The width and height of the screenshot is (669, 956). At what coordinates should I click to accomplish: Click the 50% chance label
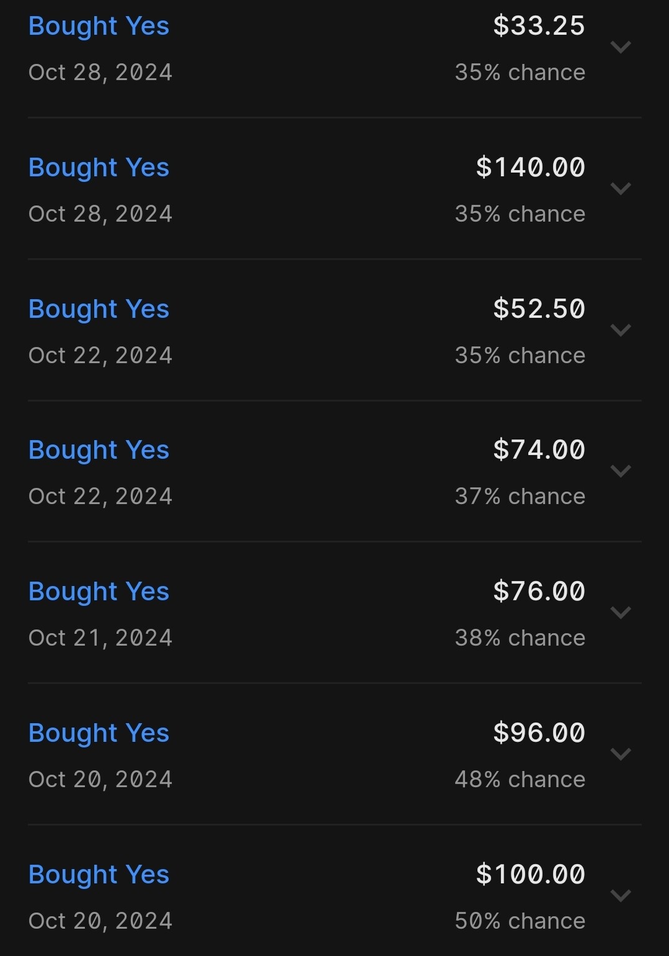click(520, 921)
